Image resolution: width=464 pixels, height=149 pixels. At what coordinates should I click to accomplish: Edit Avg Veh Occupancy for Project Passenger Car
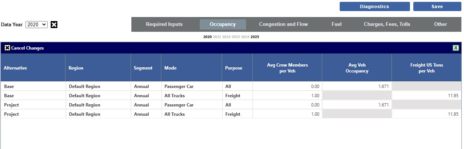pos(357,105)
